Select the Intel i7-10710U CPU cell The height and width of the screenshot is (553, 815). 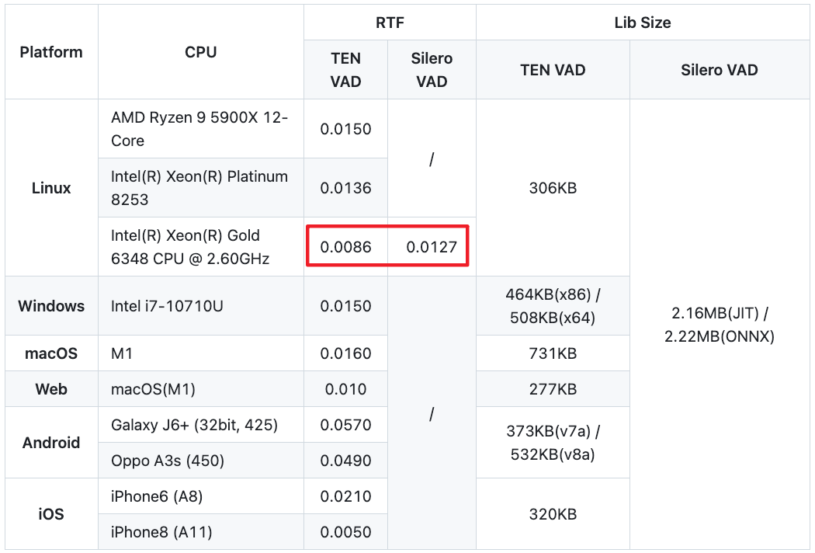click(167, 306)
